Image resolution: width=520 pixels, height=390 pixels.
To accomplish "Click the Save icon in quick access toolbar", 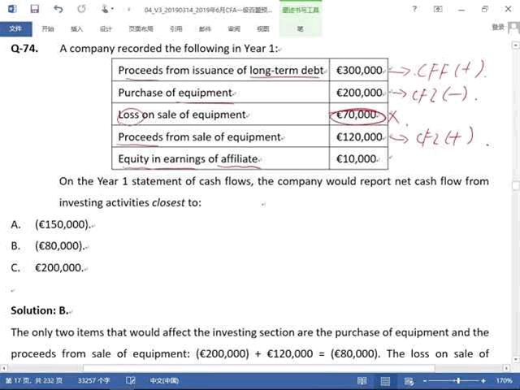I will click(34, 9).
